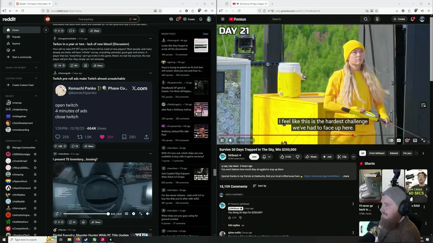Image resolution: width=433 pixels, height=243 pixels.
Task: Dislike the MrBeast video
Action: pos(298,157)
